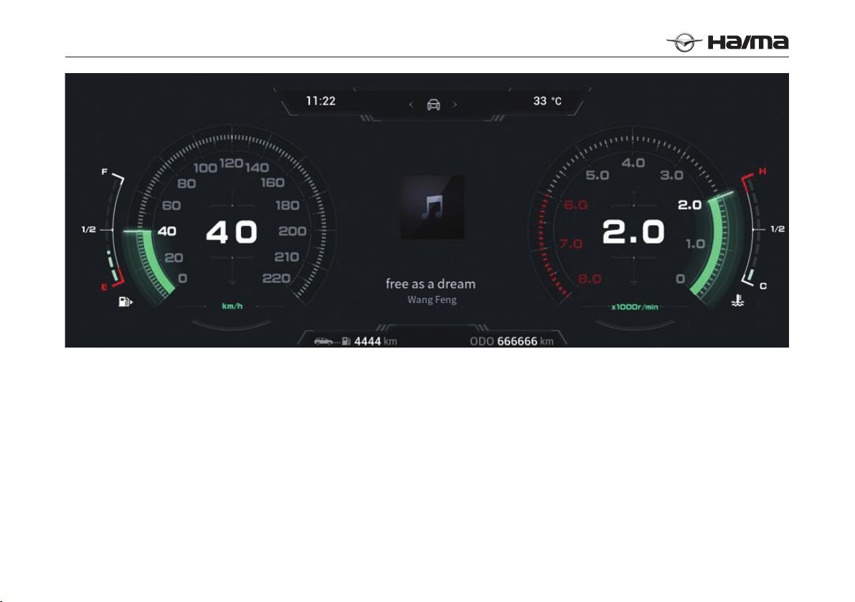Click the large digital speed readout 40
Screen dimensions: 855x602
coord(232,231)
